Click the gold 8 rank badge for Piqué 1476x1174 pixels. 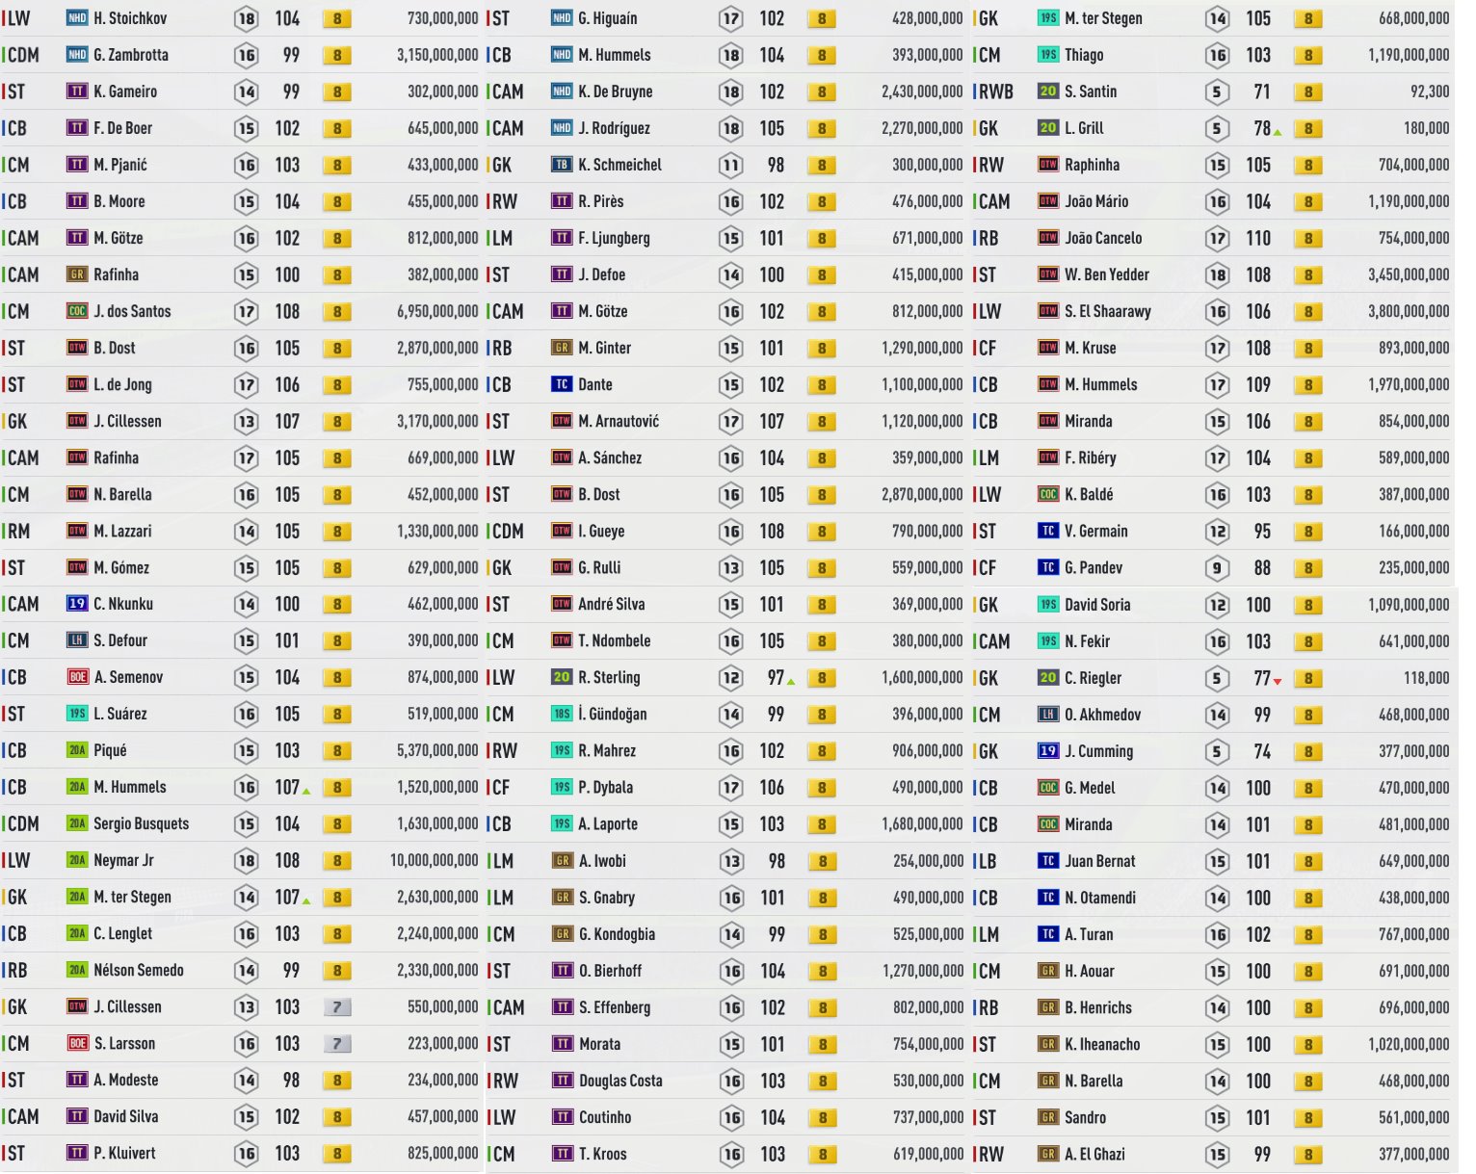pyautogui.click(x=336, y=751)
